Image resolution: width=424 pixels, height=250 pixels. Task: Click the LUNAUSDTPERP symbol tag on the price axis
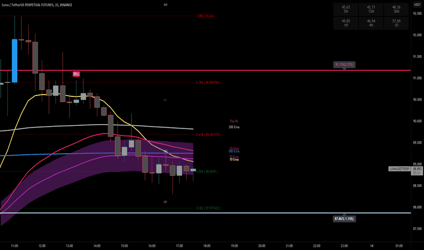(x=399, y=169)
